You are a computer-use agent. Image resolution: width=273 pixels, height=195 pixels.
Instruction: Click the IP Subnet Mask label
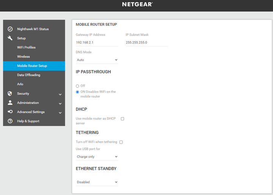pos(137,35)
